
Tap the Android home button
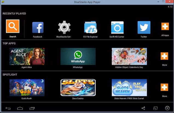(20, 108)
